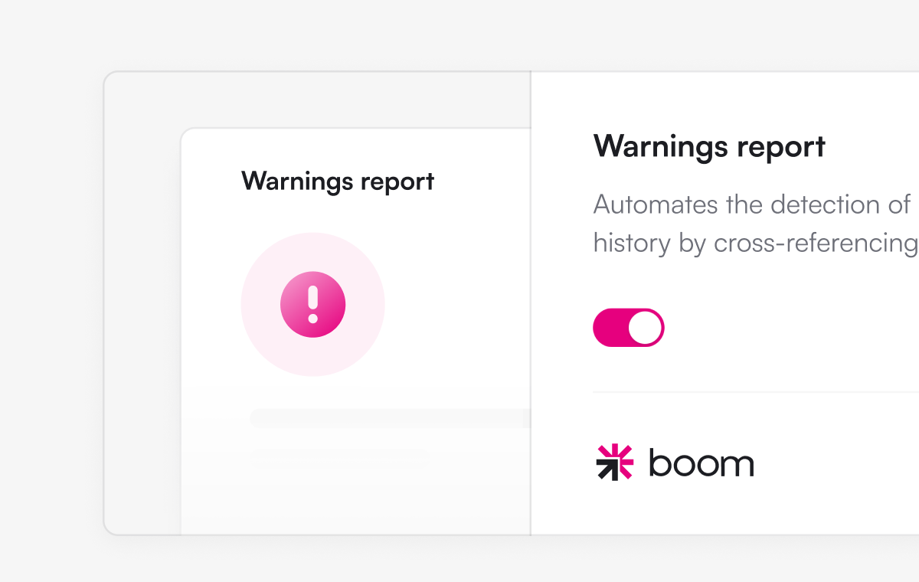
Task: Select the Warnings report preview card
Action: (x=355, y=331)
